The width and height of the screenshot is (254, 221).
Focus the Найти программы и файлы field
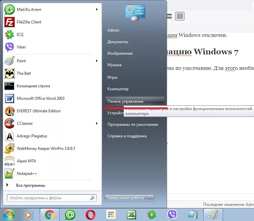(x=52, y=198)
